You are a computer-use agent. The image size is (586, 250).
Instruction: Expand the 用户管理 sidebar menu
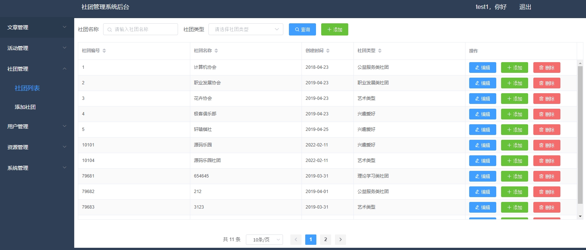tap(37, 126)
